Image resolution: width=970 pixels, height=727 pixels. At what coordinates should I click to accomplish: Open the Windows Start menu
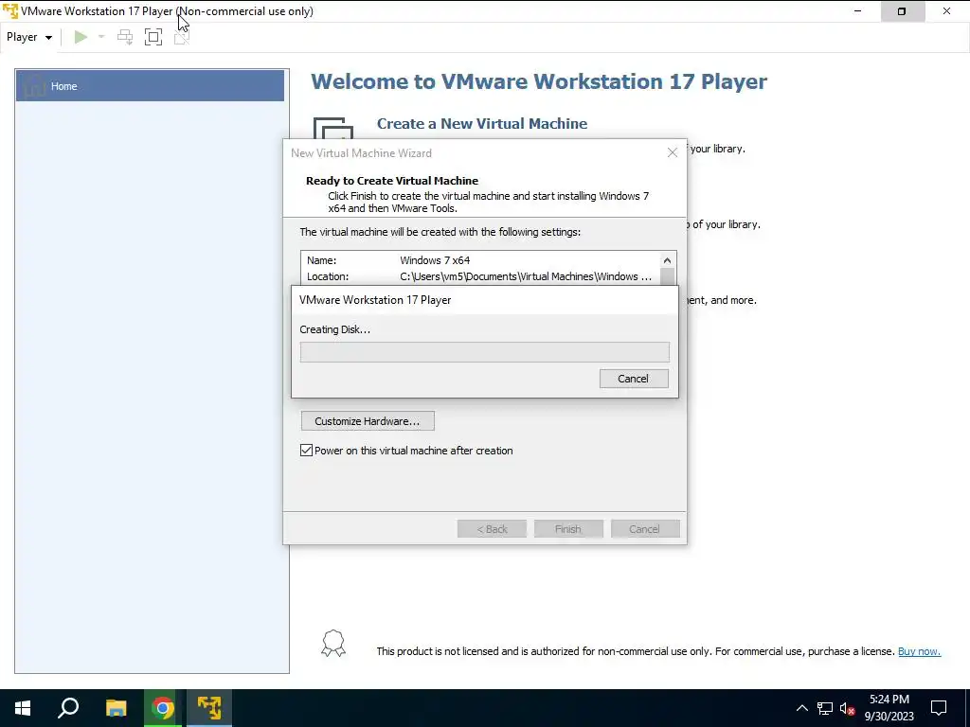pyautogui.click(x=23, y=708)
